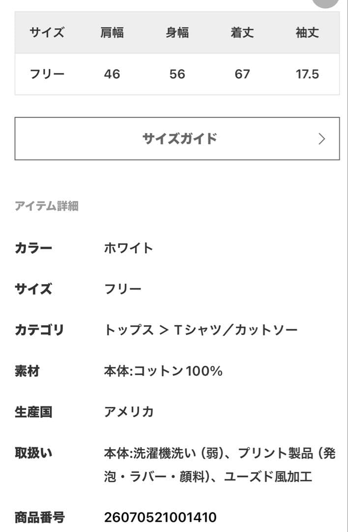Click the 本体:コットン100% material text

point(163,371)
